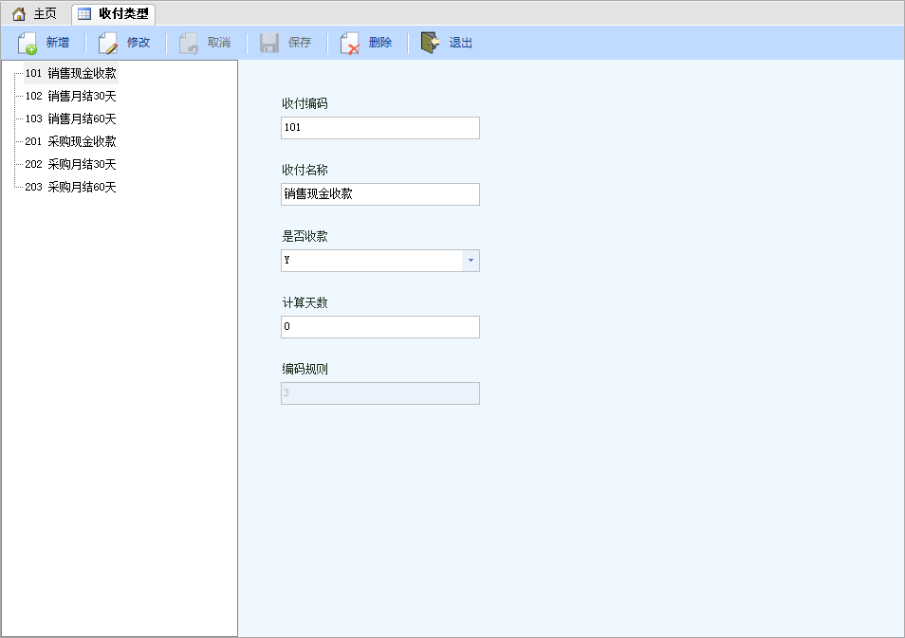Click the disabled 编码规则 field
This screenshot has height=638, width=905.
380,393
